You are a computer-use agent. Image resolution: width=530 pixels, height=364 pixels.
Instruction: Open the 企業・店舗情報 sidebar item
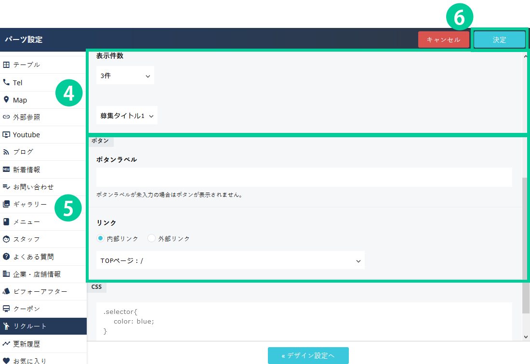(x=37, y=274)
